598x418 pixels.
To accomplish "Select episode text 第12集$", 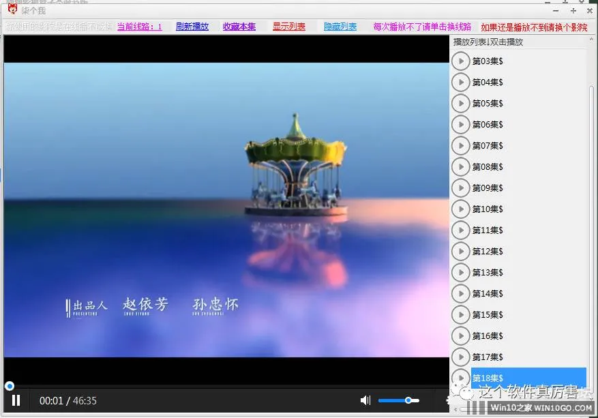I will [x=488, y=252].
